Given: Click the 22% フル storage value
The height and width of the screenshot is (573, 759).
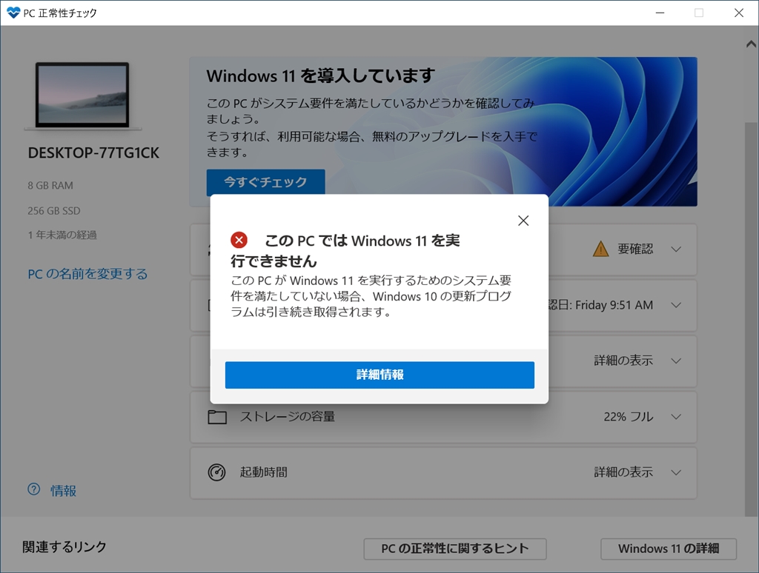Looking at the screenshot, I should pyautogui.click(x=629, y=417).
